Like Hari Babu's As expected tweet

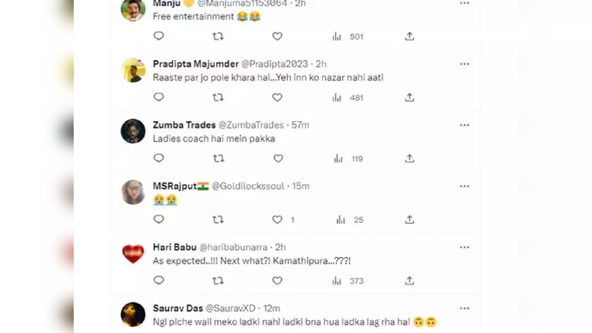coord(277,281)
